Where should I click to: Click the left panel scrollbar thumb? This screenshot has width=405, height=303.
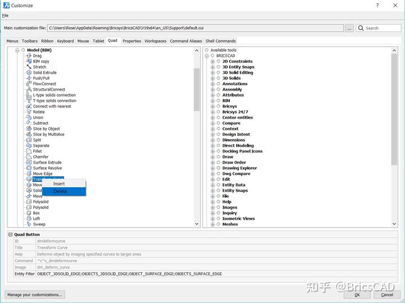[x=197, y=89]
